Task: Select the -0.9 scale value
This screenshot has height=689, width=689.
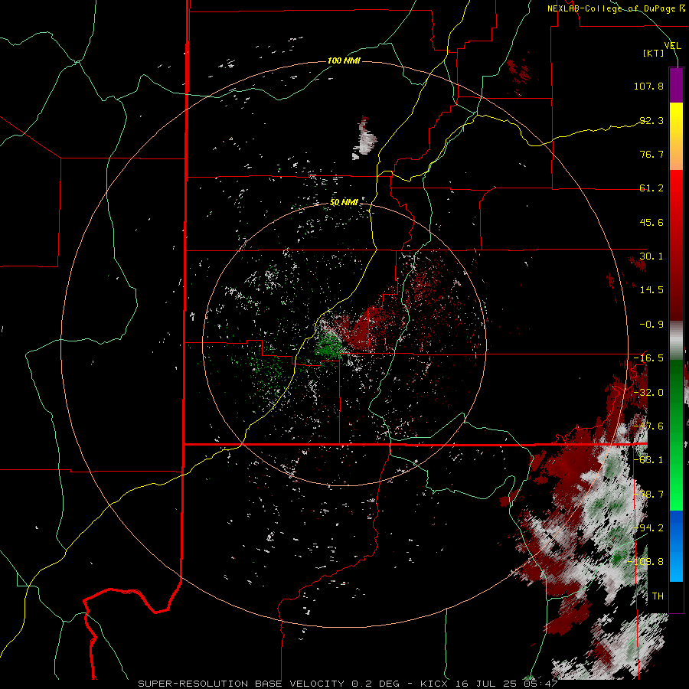Action: pyautogui.click(x=651, y=325)
